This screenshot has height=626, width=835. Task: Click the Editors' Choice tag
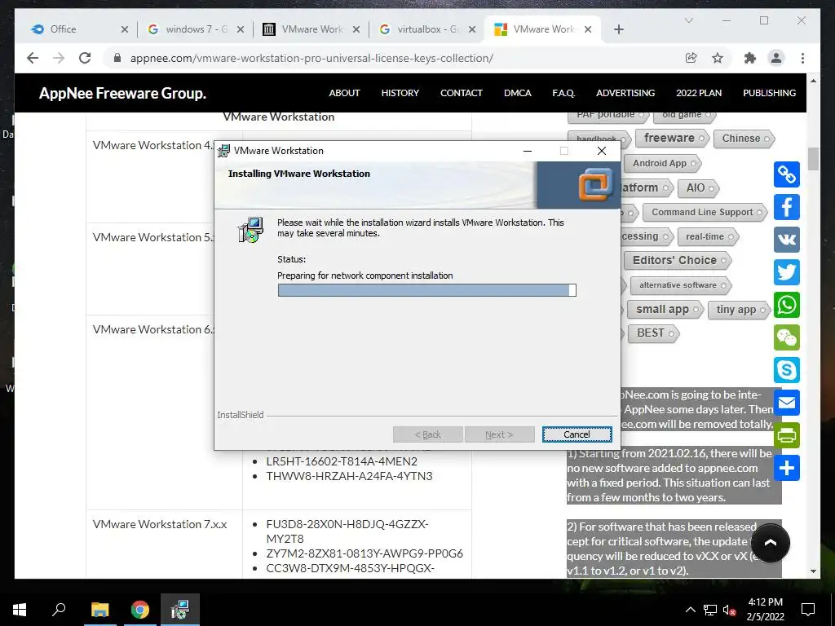pos(678,260)
